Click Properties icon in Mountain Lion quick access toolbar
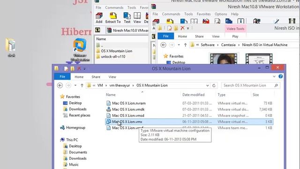Screen dimensions: 300x169 click(x=66, y=69)
